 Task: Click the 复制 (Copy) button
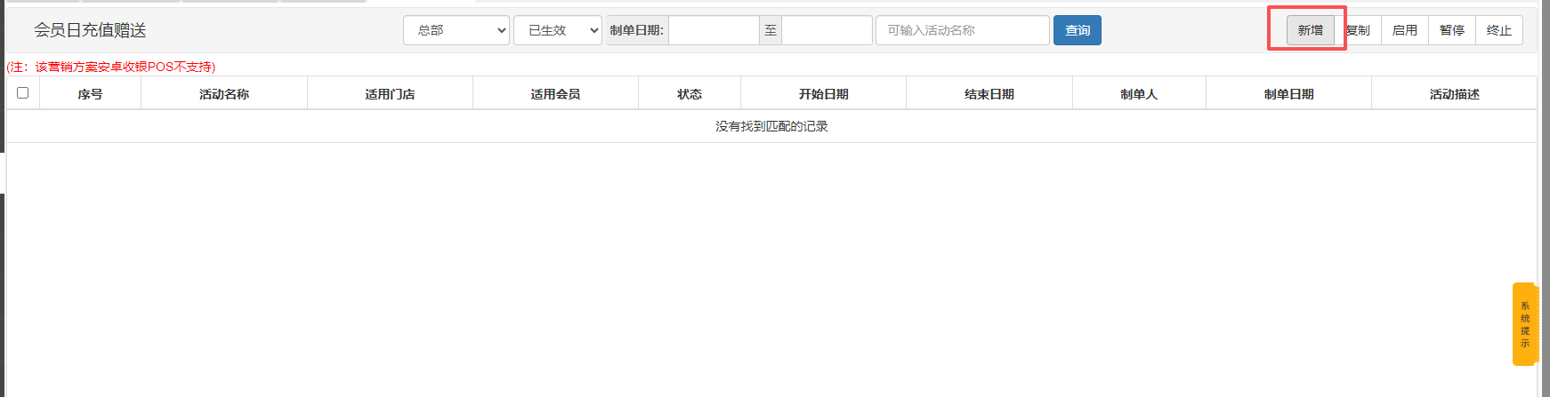[1359, 30]
